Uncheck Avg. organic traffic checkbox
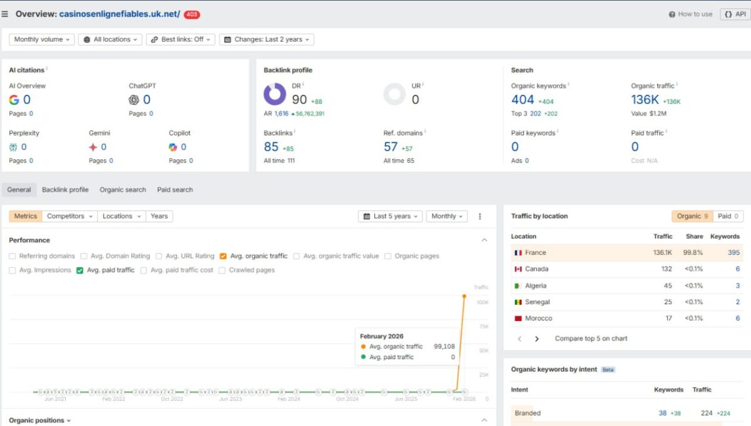The image size is (751, 426). coord(223,256)
